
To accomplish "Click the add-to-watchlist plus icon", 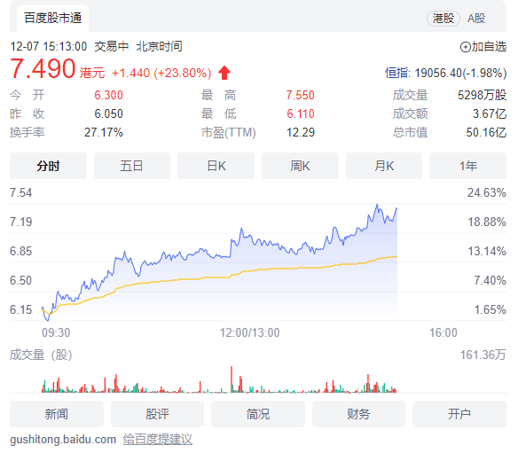I will coord(465,47).
